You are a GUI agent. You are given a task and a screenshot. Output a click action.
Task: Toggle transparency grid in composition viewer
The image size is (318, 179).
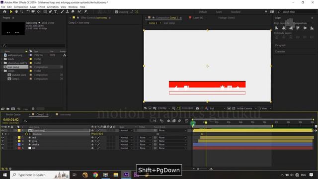click(x=234, y=108)
